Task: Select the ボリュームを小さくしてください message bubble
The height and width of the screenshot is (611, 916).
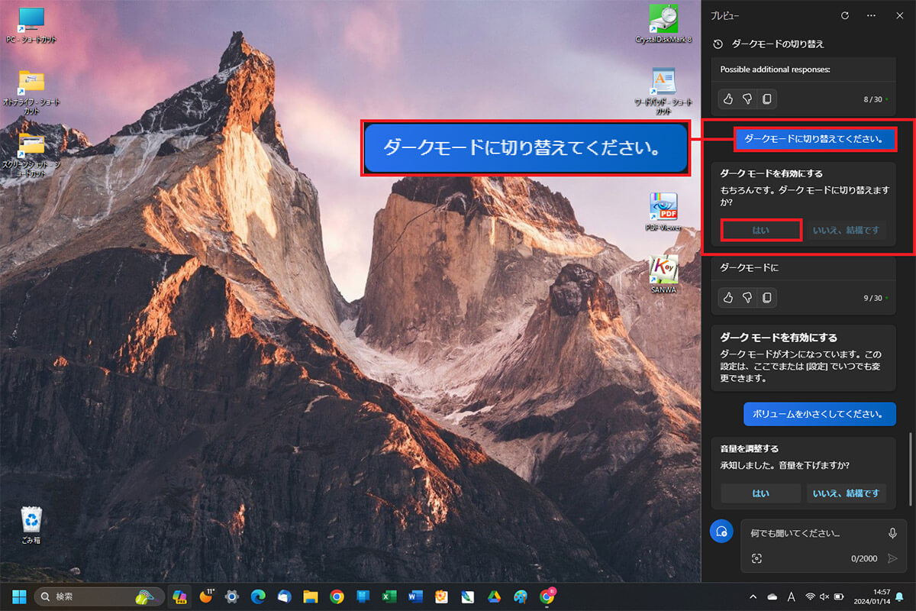Action: coord(819,414)
